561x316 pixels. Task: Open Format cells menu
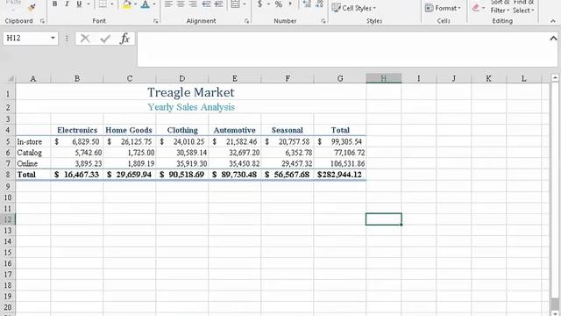[442, 8]
